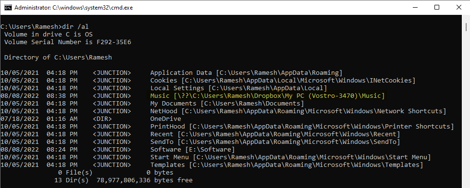
Task: Click the '0 File(s)' summary text
Action: click(x=75, y=173)
